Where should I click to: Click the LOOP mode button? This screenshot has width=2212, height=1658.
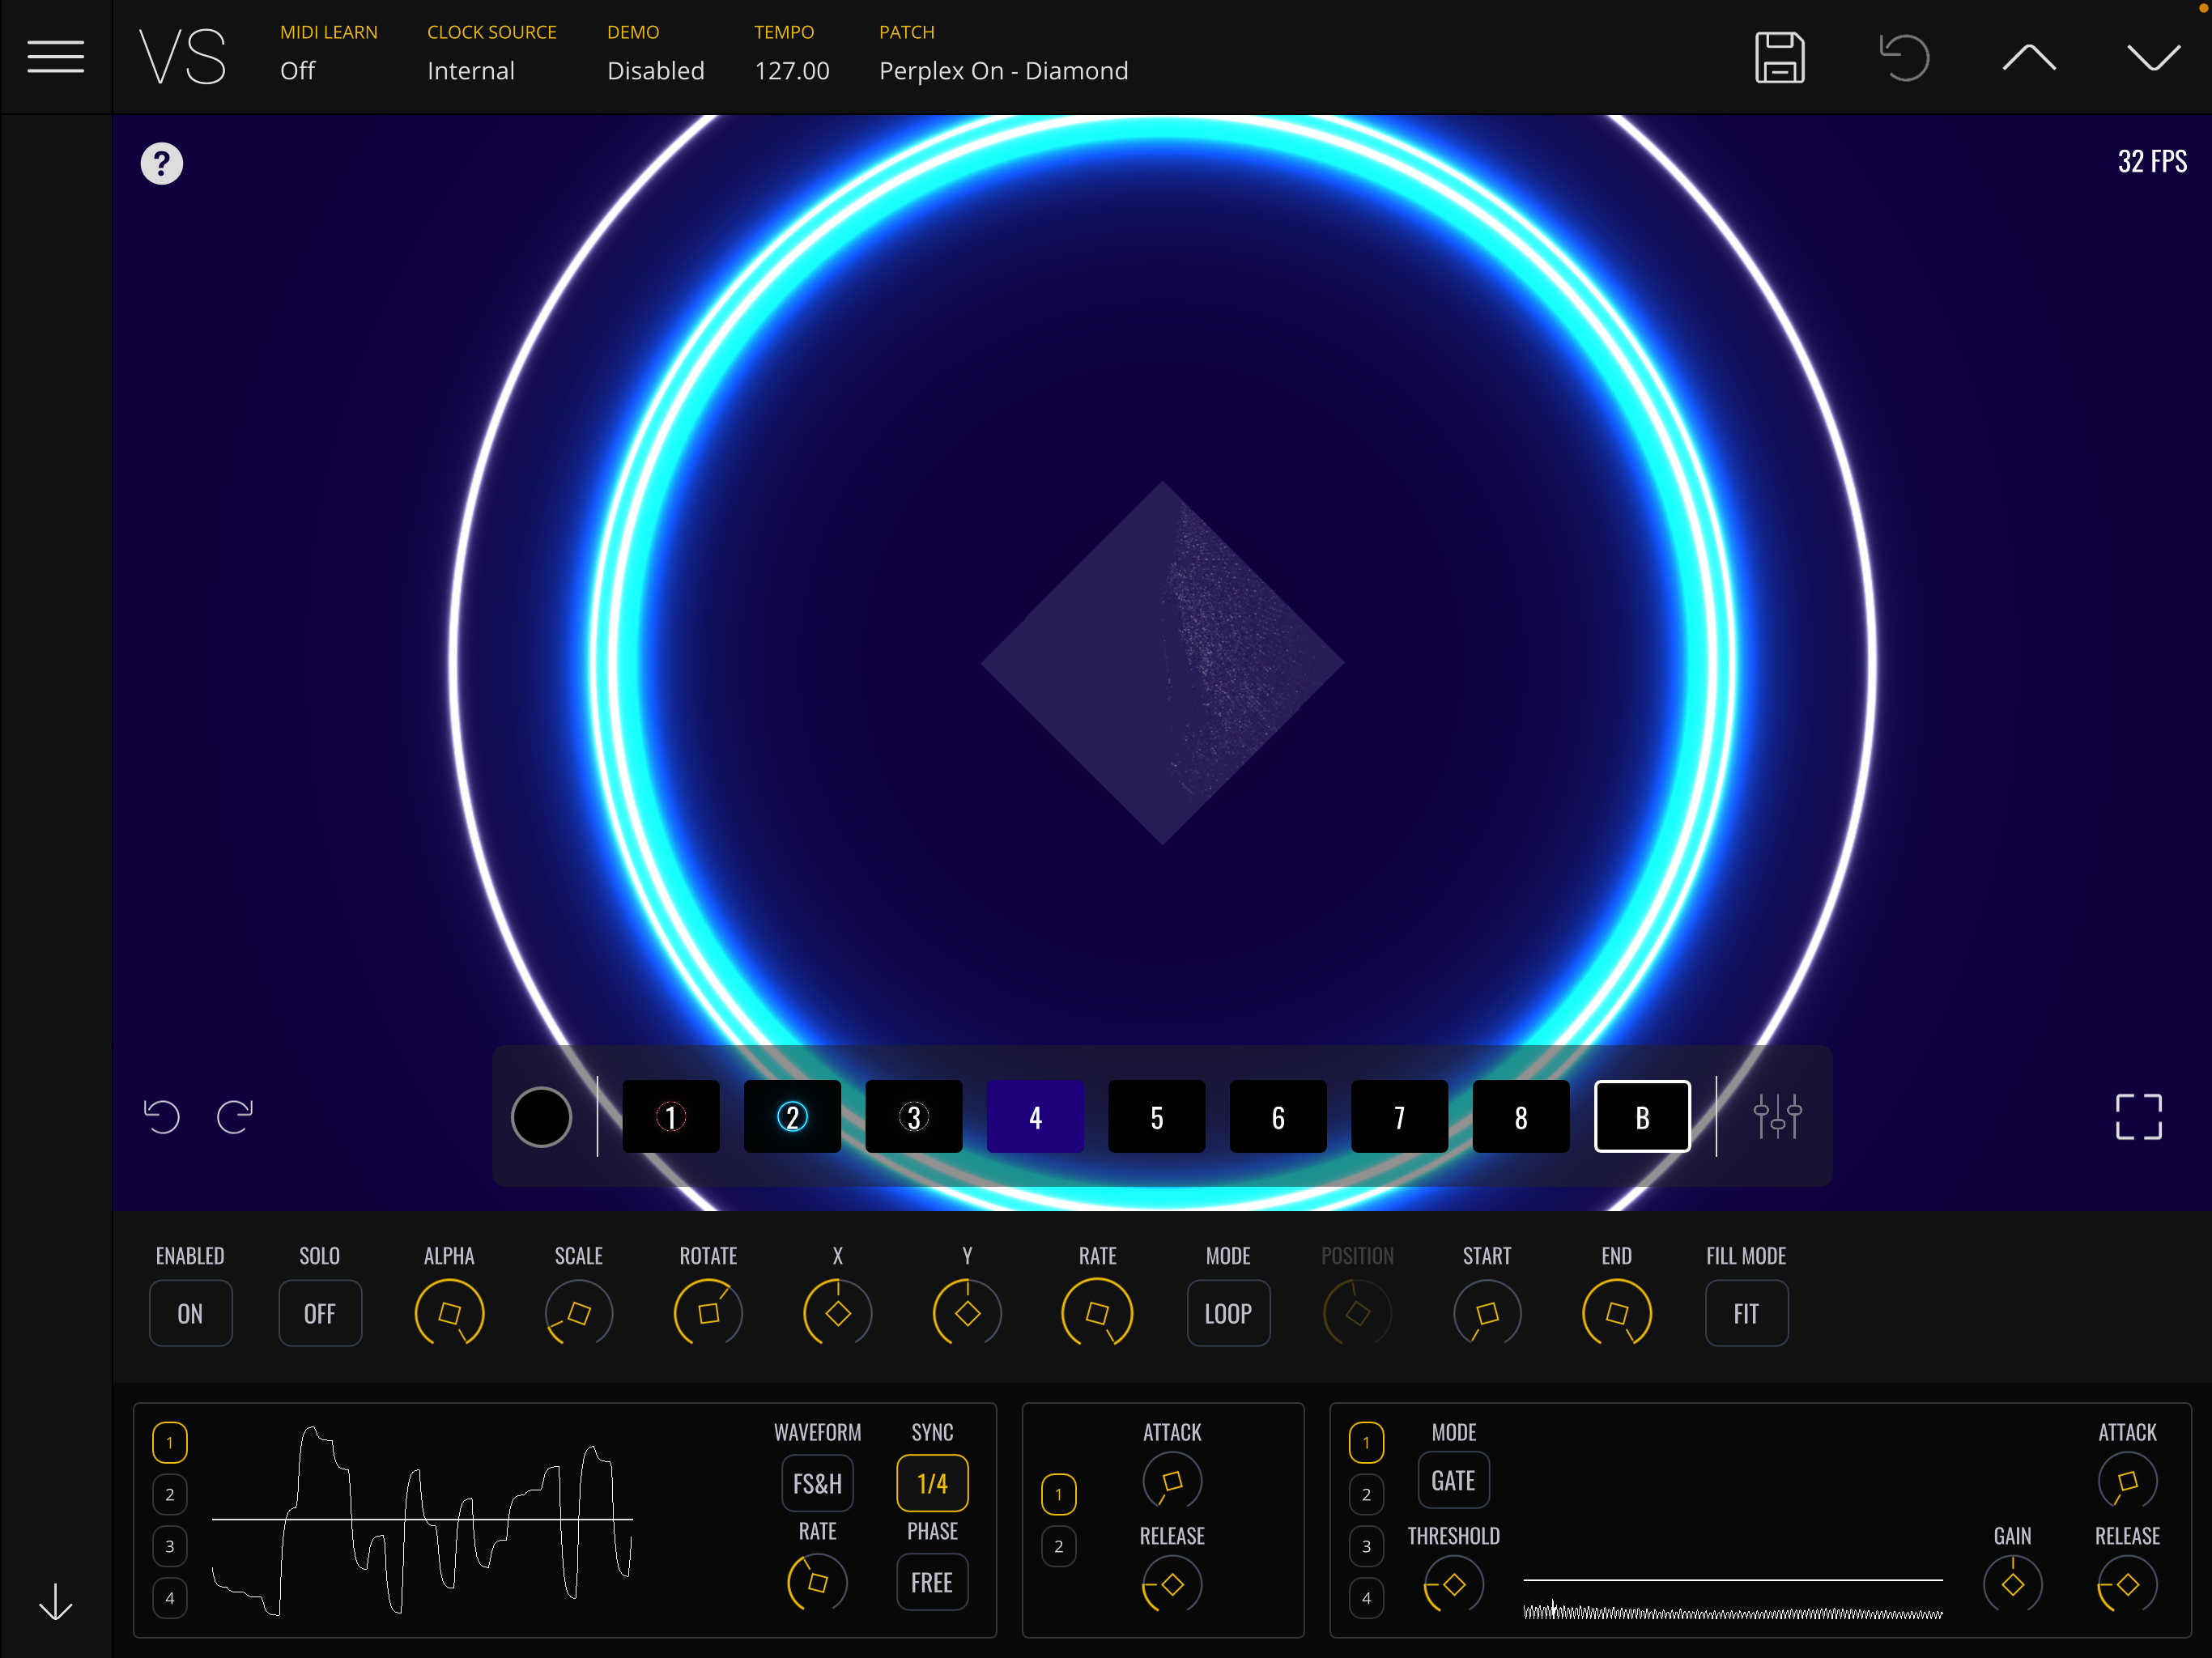[x=1228, y=1313]
